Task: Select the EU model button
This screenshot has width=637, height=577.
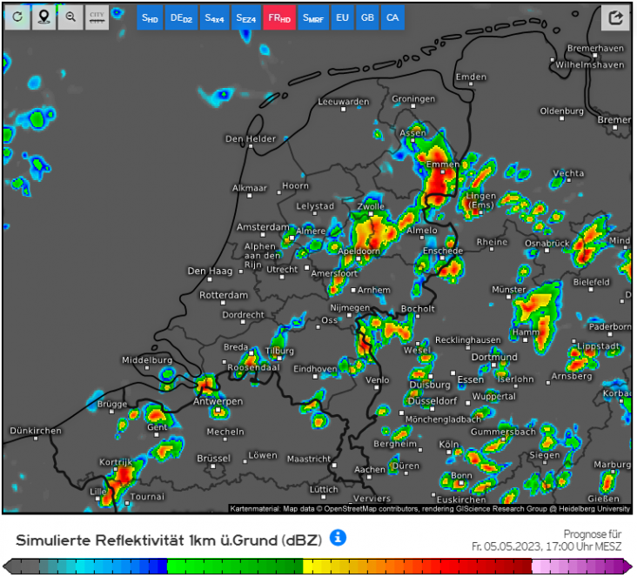Action: pos(342,17)
